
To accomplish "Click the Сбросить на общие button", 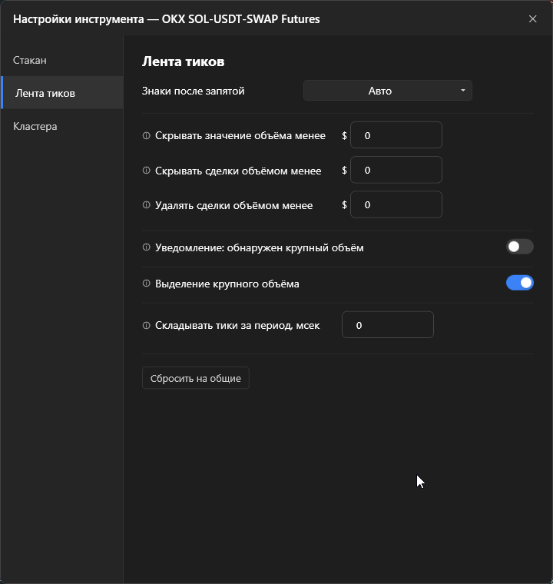I will point(196,378).
